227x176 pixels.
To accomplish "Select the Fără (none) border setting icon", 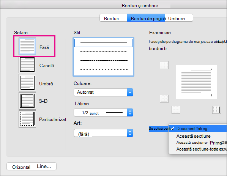I will (27, 46).
